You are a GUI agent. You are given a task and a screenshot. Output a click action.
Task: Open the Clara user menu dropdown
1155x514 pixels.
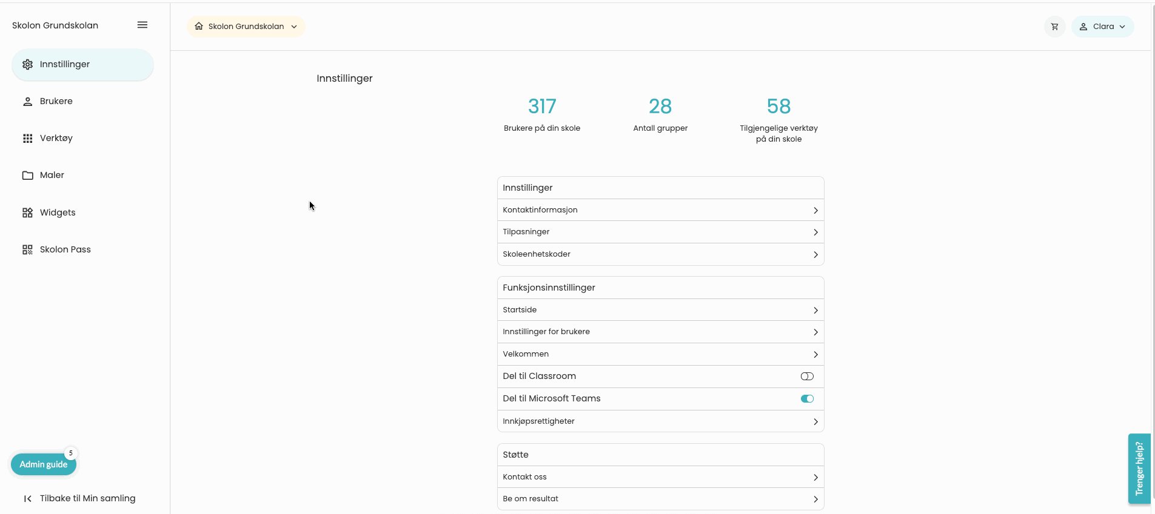(1102, 27)
